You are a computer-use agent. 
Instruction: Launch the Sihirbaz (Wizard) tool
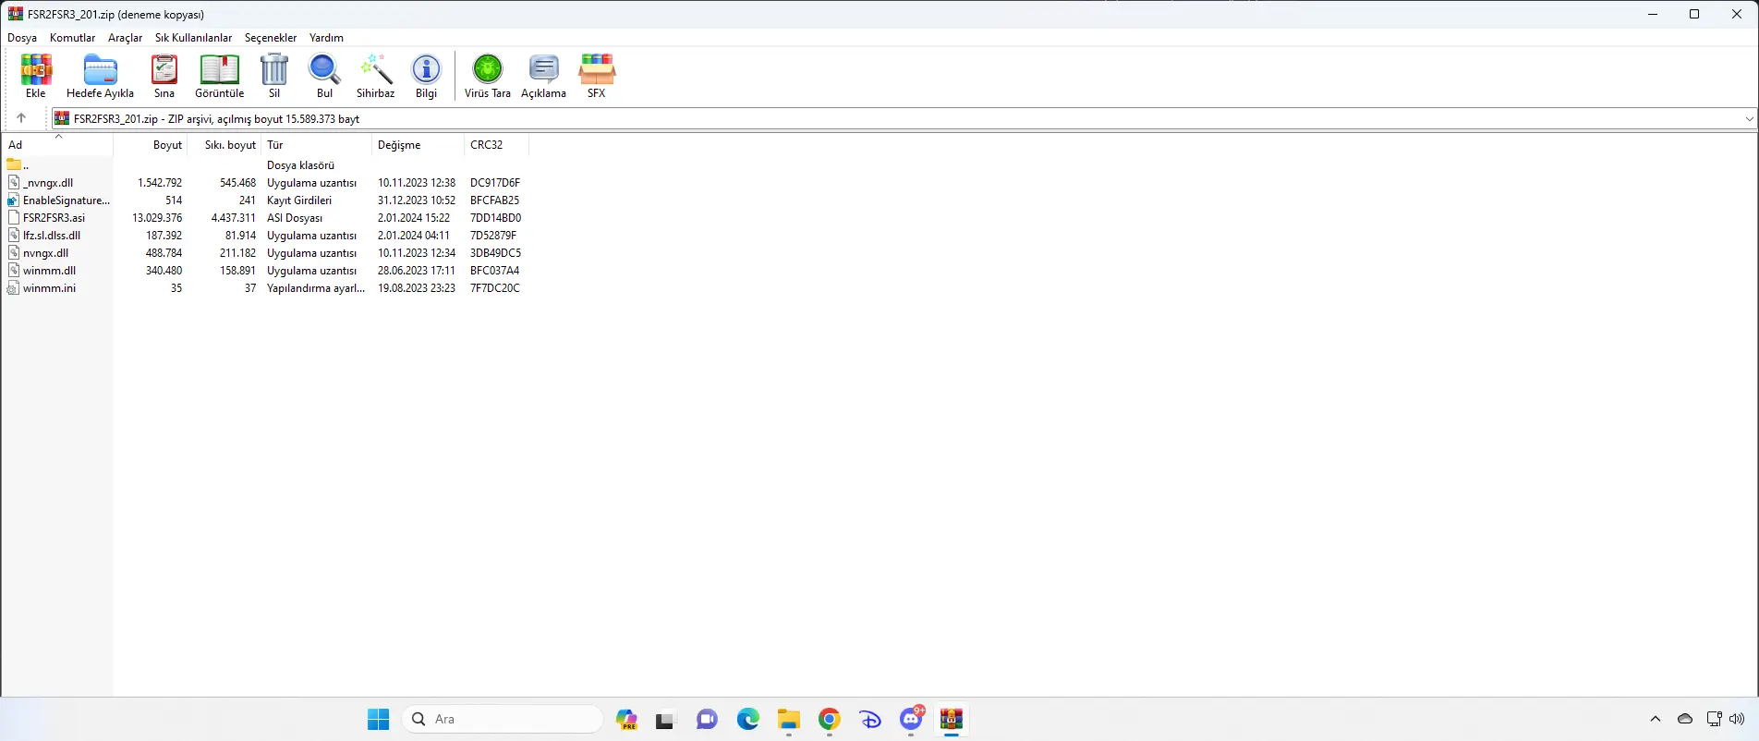(376, 76)
